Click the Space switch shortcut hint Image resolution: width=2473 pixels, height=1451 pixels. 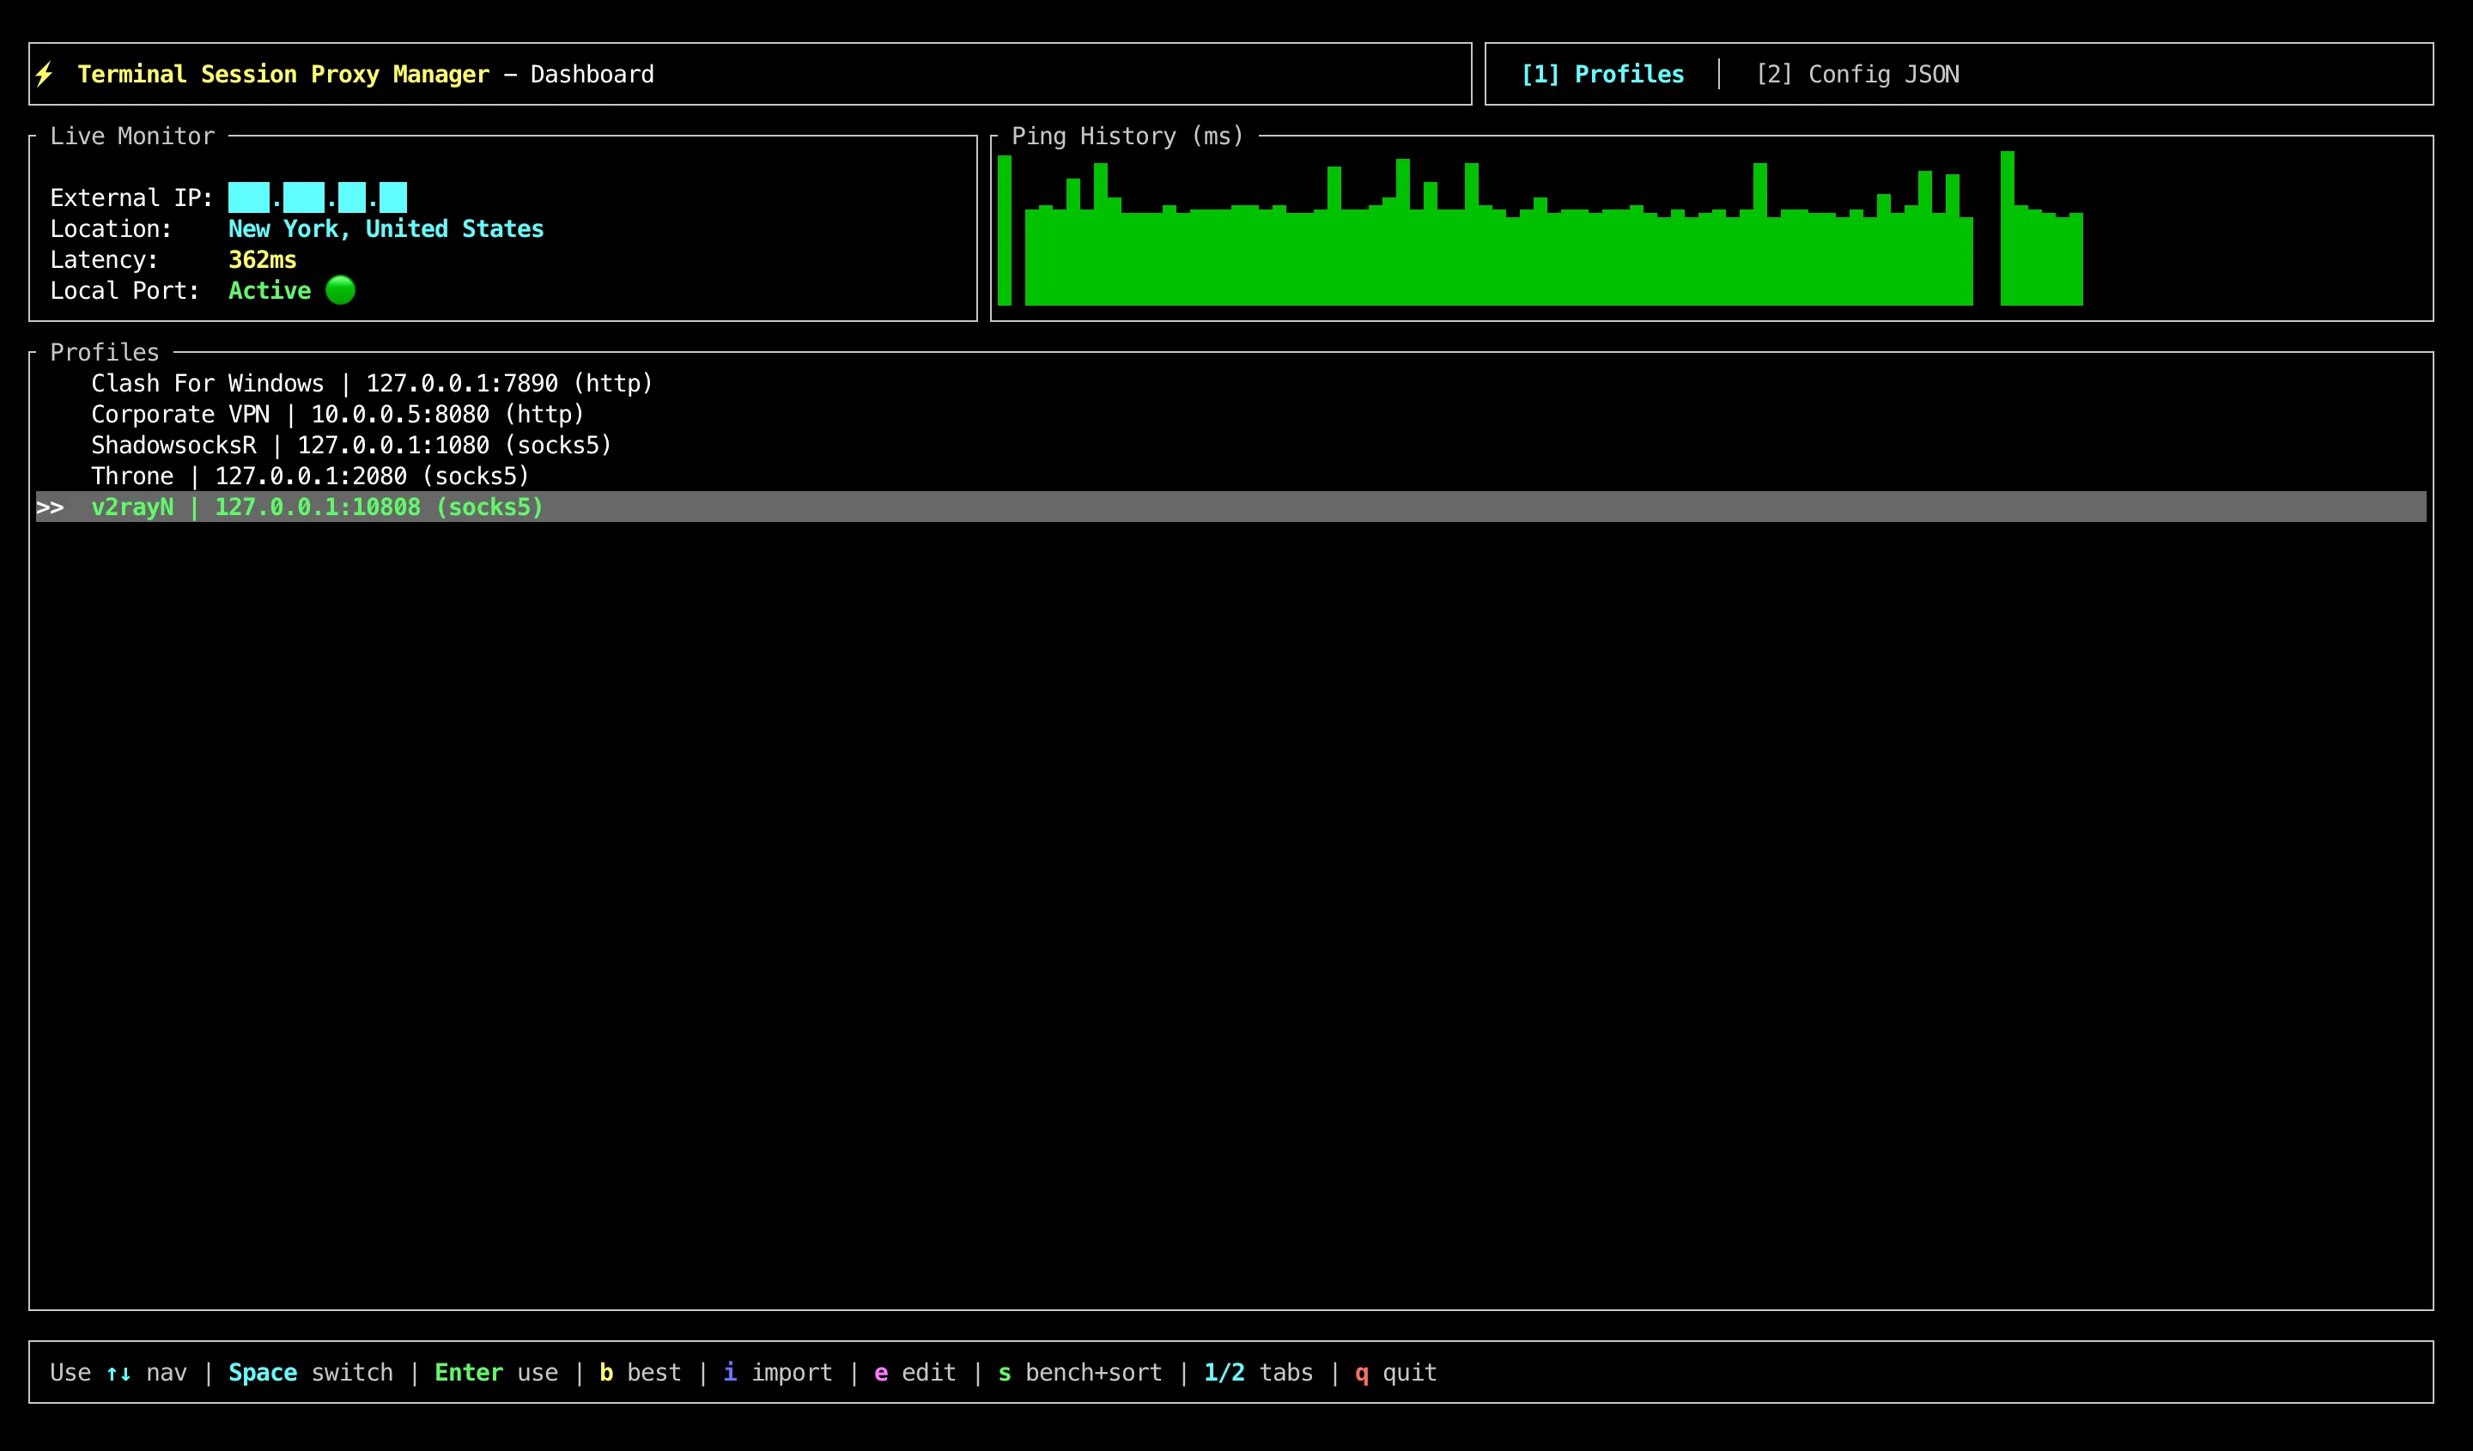click(311, 1373)
